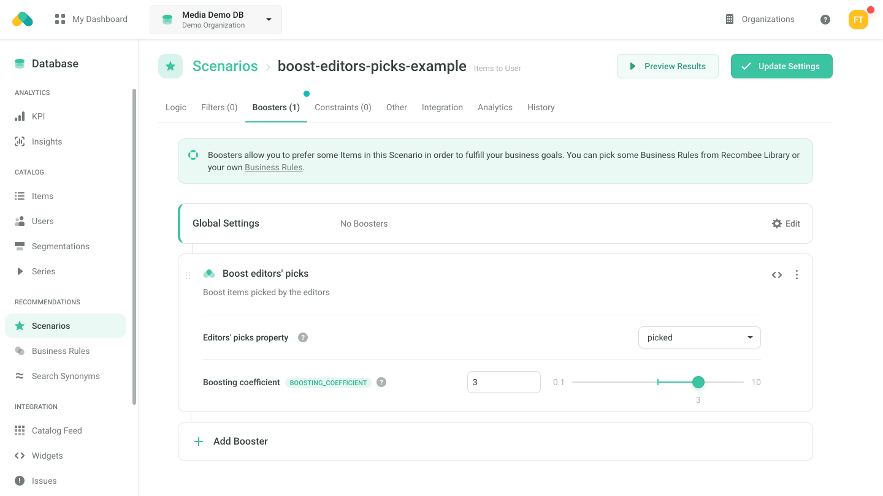Switch to the Constraints tab

click(342, 107)
